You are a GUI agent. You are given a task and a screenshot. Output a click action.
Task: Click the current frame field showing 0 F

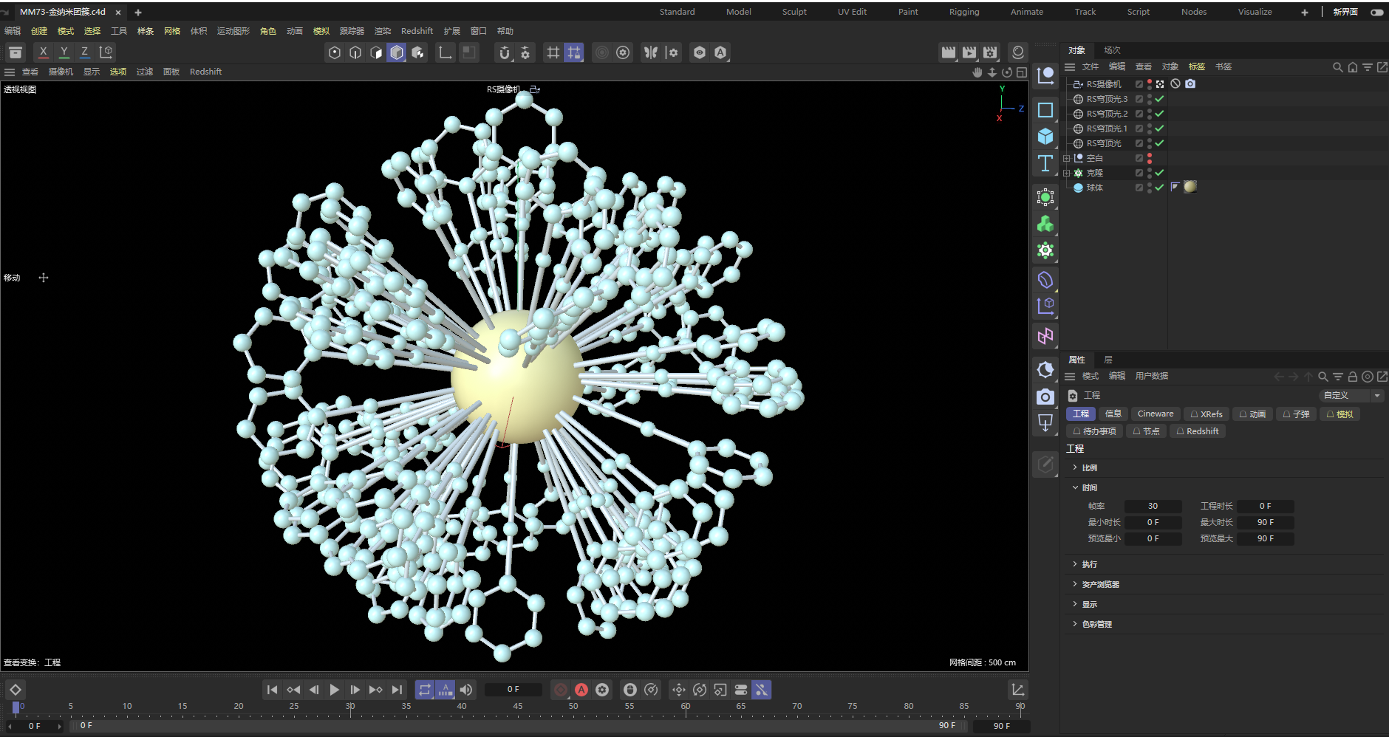click(x=513, y=690)
